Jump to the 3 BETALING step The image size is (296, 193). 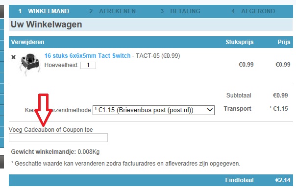[180, 11]
